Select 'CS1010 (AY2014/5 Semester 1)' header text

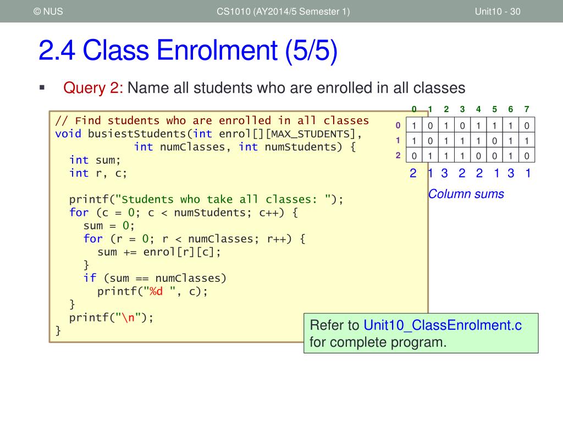(x=283, y=12)
